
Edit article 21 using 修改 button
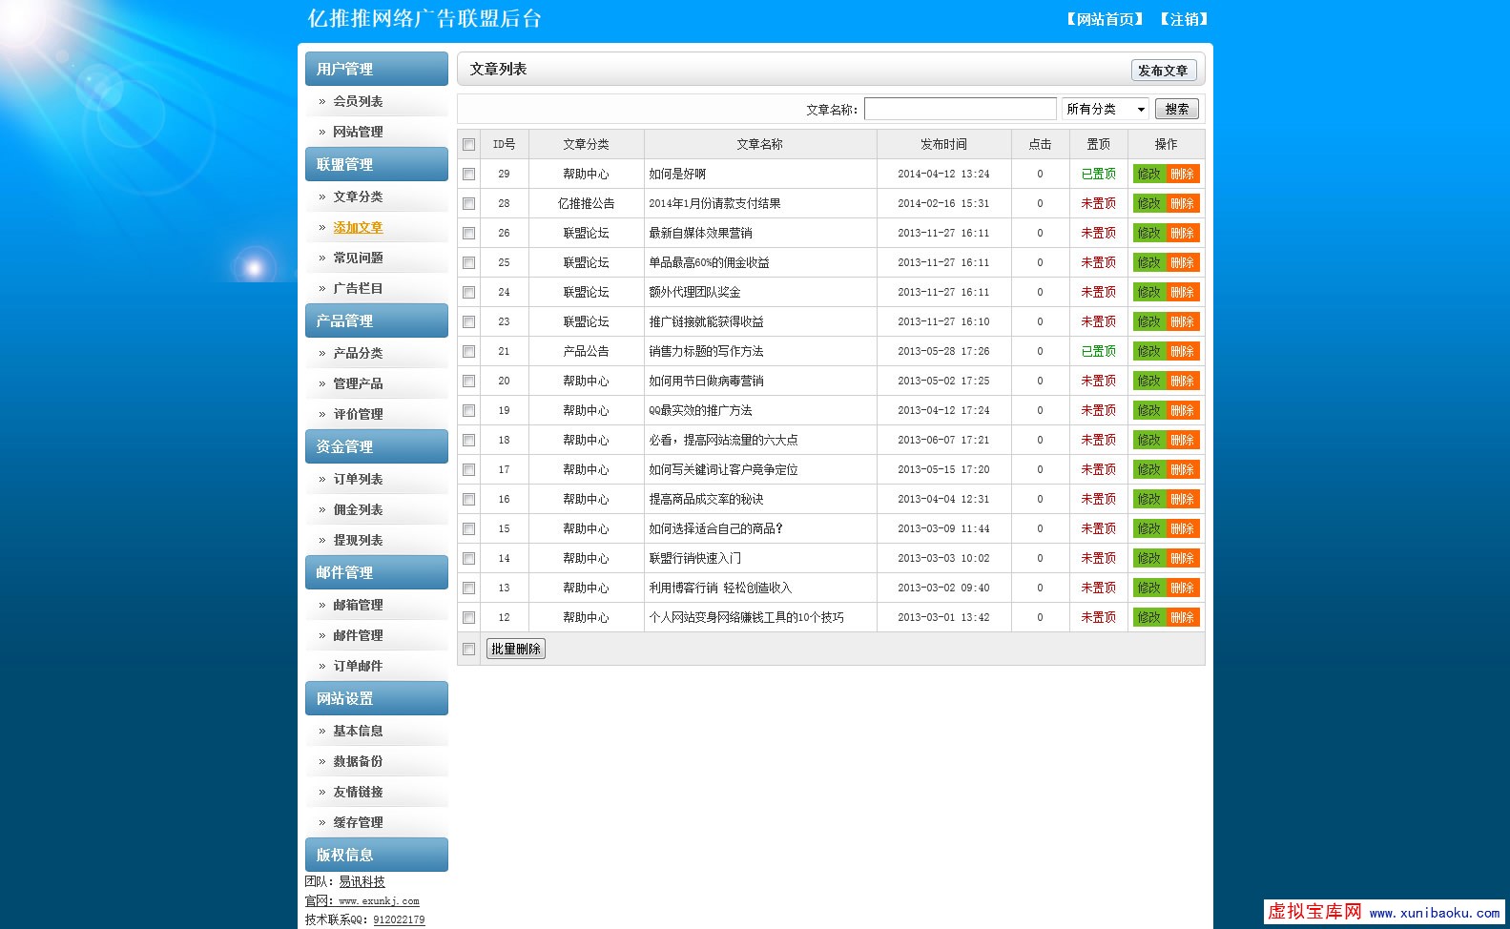[x=1148, y=351]
